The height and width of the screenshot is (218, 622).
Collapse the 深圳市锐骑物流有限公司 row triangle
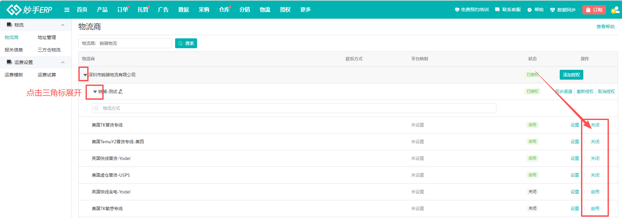click(85, 75)
